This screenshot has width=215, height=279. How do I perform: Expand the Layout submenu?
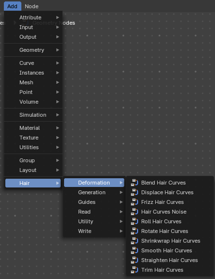[33, 170]
